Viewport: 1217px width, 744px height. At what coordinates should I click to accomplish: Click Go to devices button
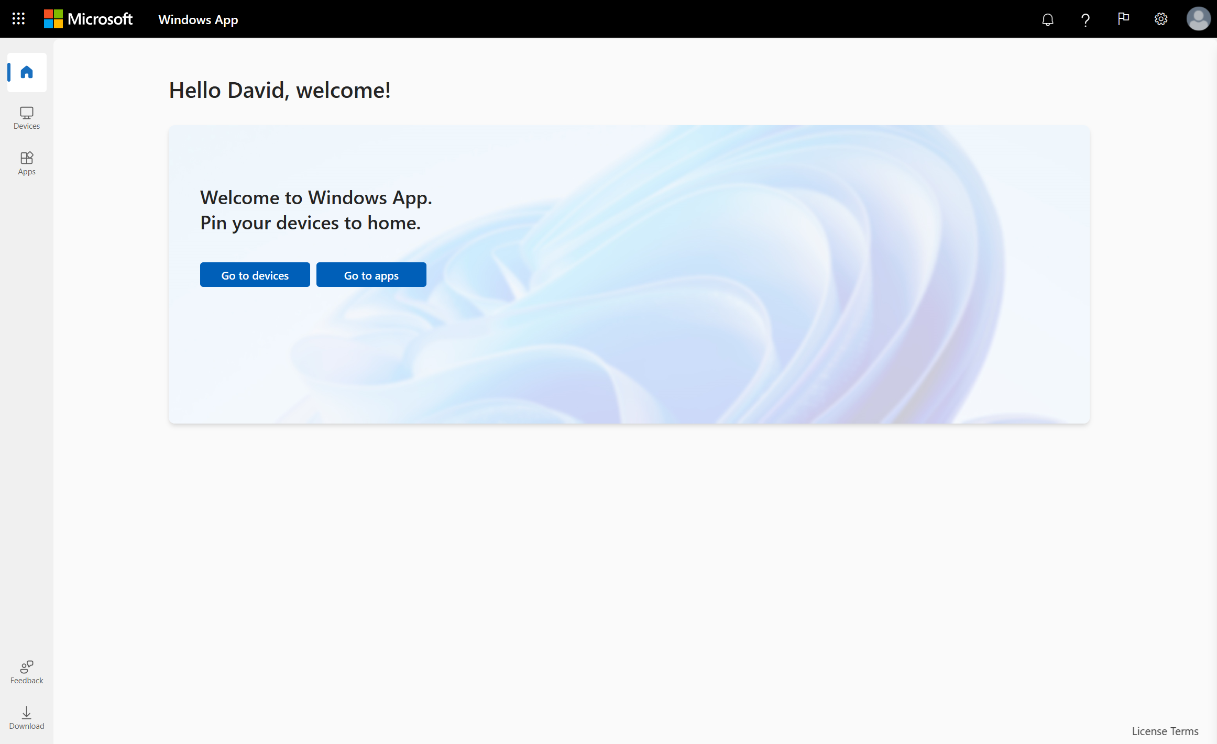pyautogui.click(x=255, y=275)
